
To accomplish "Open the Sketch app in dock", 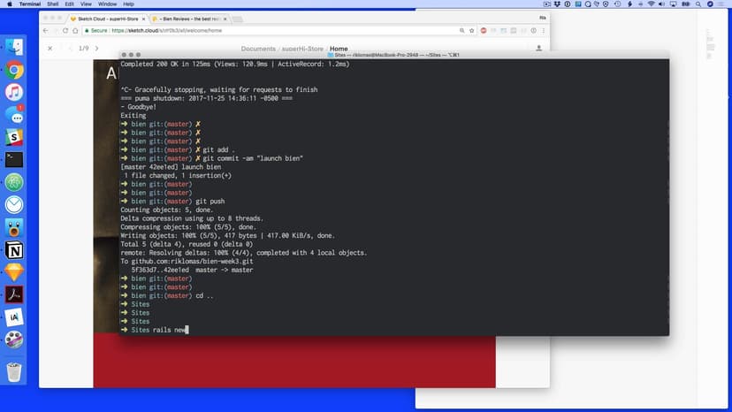I will point(14,272).
